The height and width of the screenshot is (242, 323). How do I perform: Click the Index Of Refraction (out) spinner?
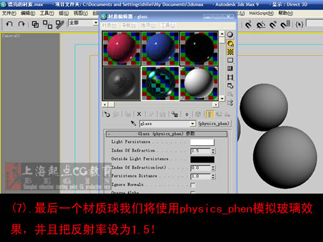pyautogui.click(x=213, y=168)
